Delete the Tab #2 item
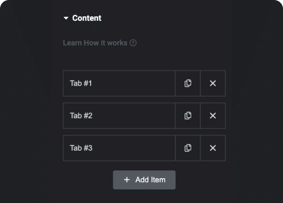 coord(213,116)
